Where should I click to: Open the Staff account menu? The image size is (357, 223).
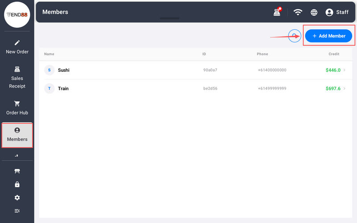[337, 12]
